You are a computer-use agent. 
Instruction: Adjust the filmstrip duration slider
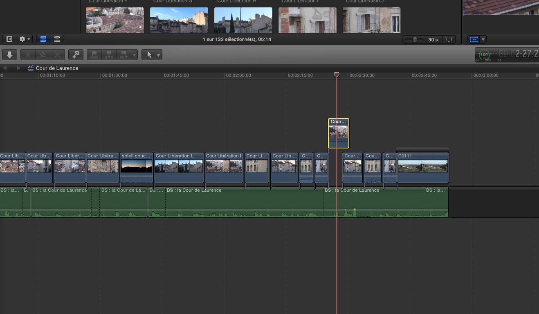[x=415, y=40]
